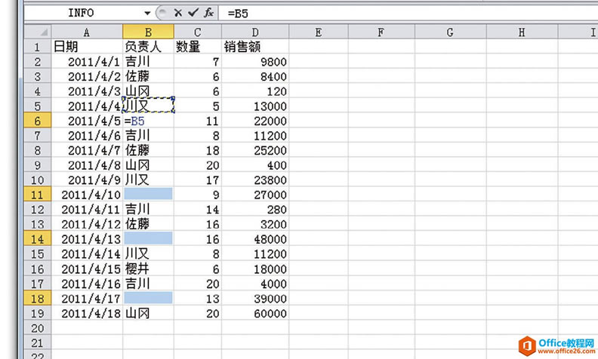Select row 18 header
The width and height of the screenshot is (598, 359).
coord(38,299)
